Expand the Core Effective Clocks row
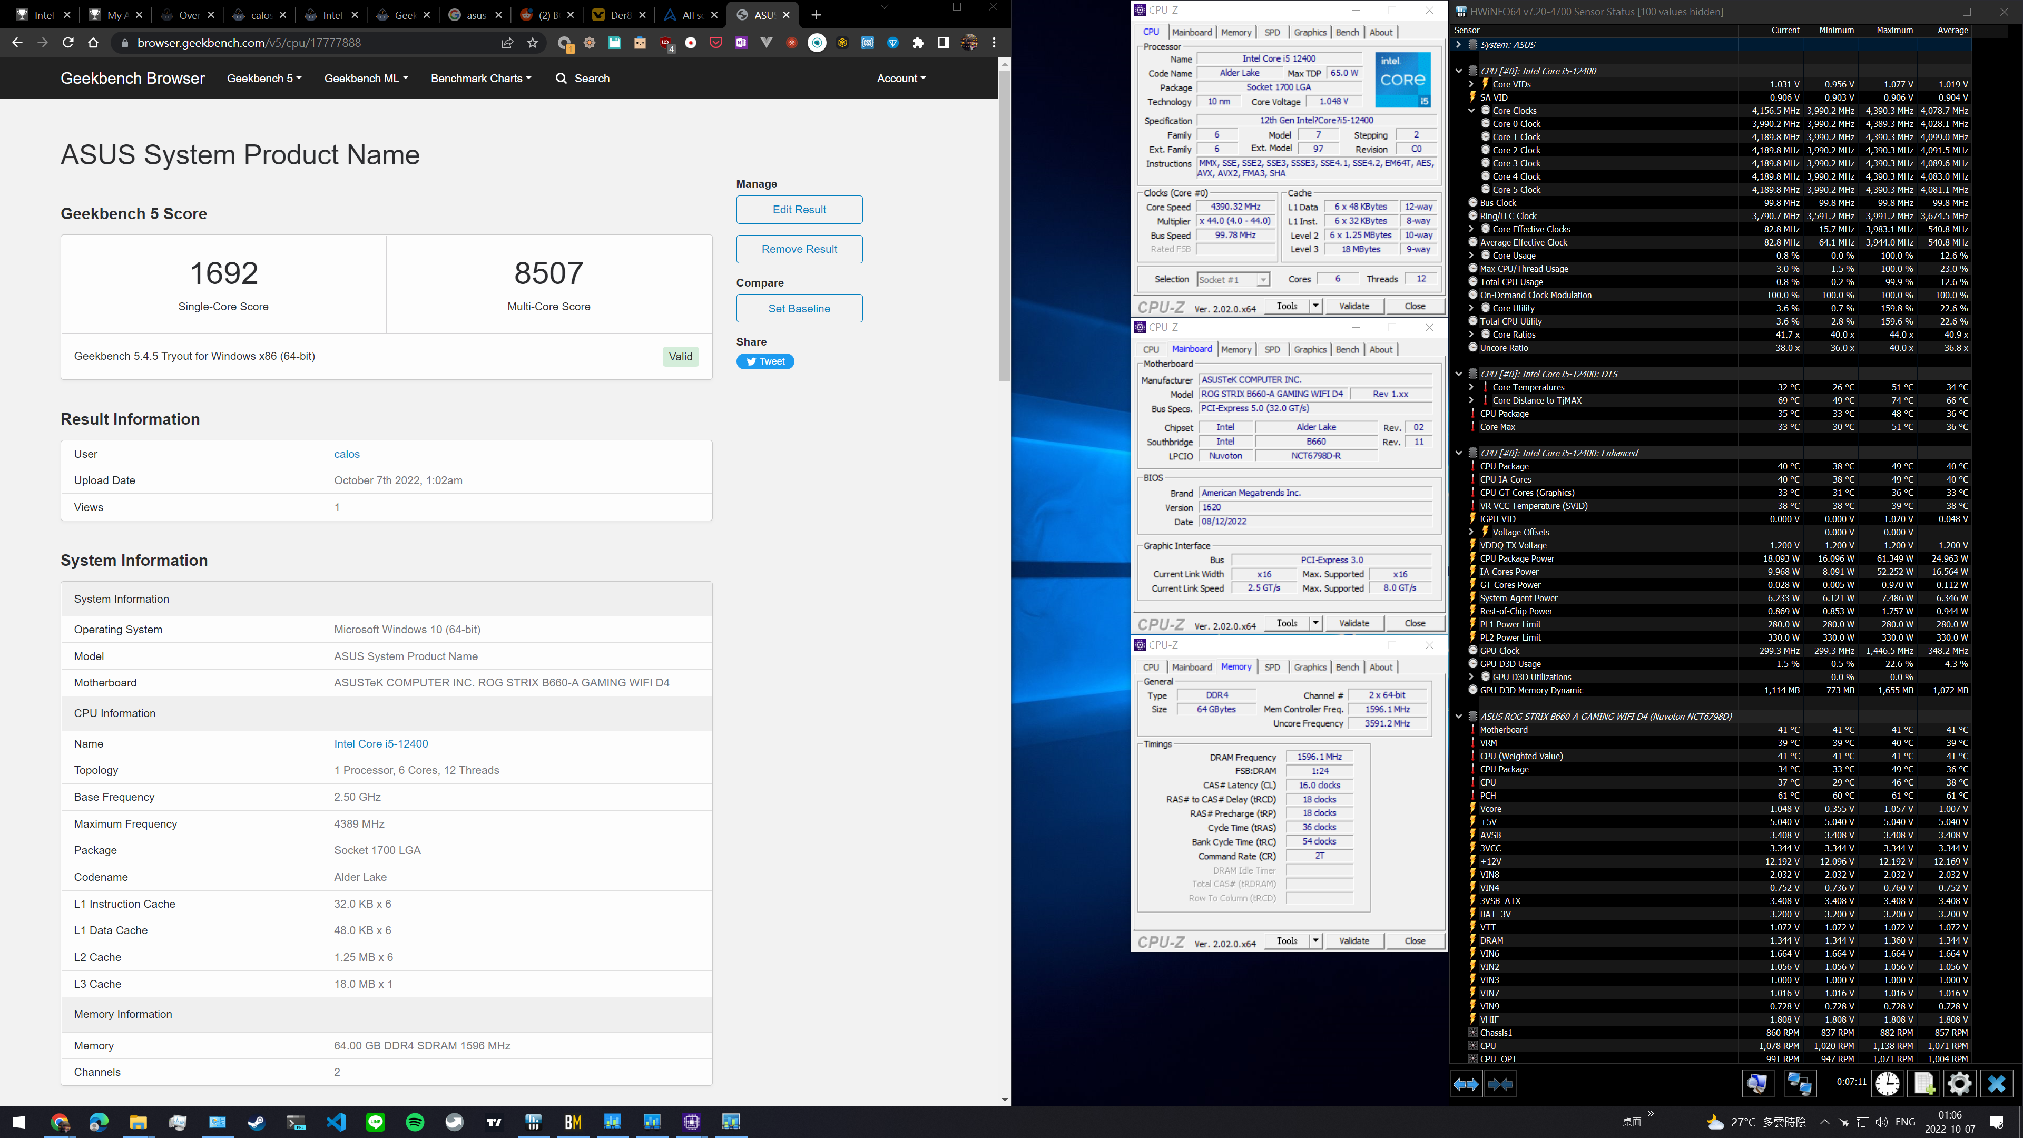 coord(1471,229)
